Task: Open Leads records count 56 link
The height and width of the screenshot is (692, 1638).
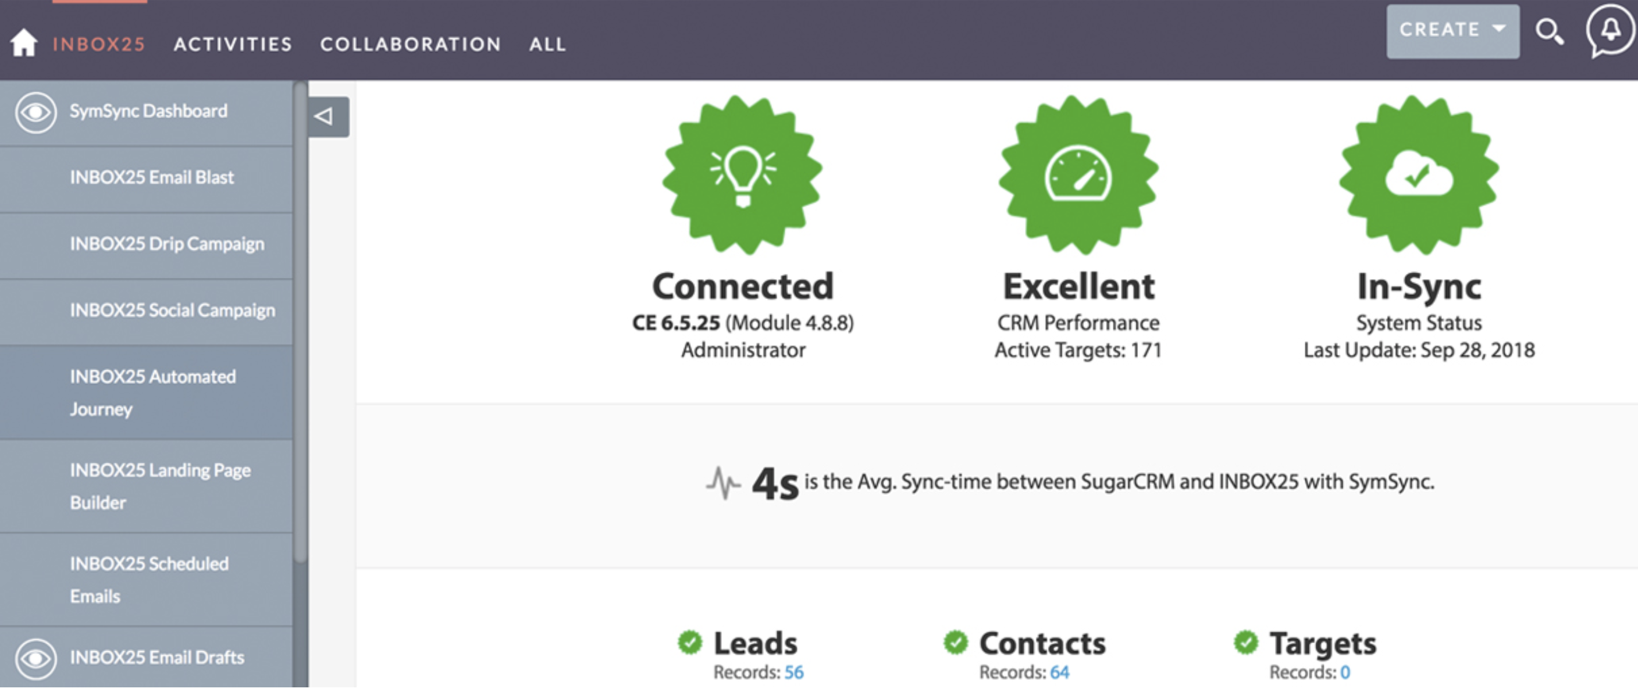Action: pos(793,672)
